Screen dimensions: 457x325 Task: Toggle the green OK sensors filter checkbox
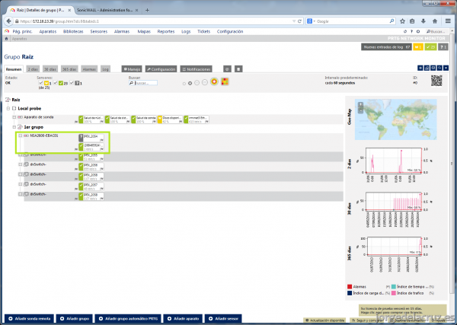click(x=56, y=83)
